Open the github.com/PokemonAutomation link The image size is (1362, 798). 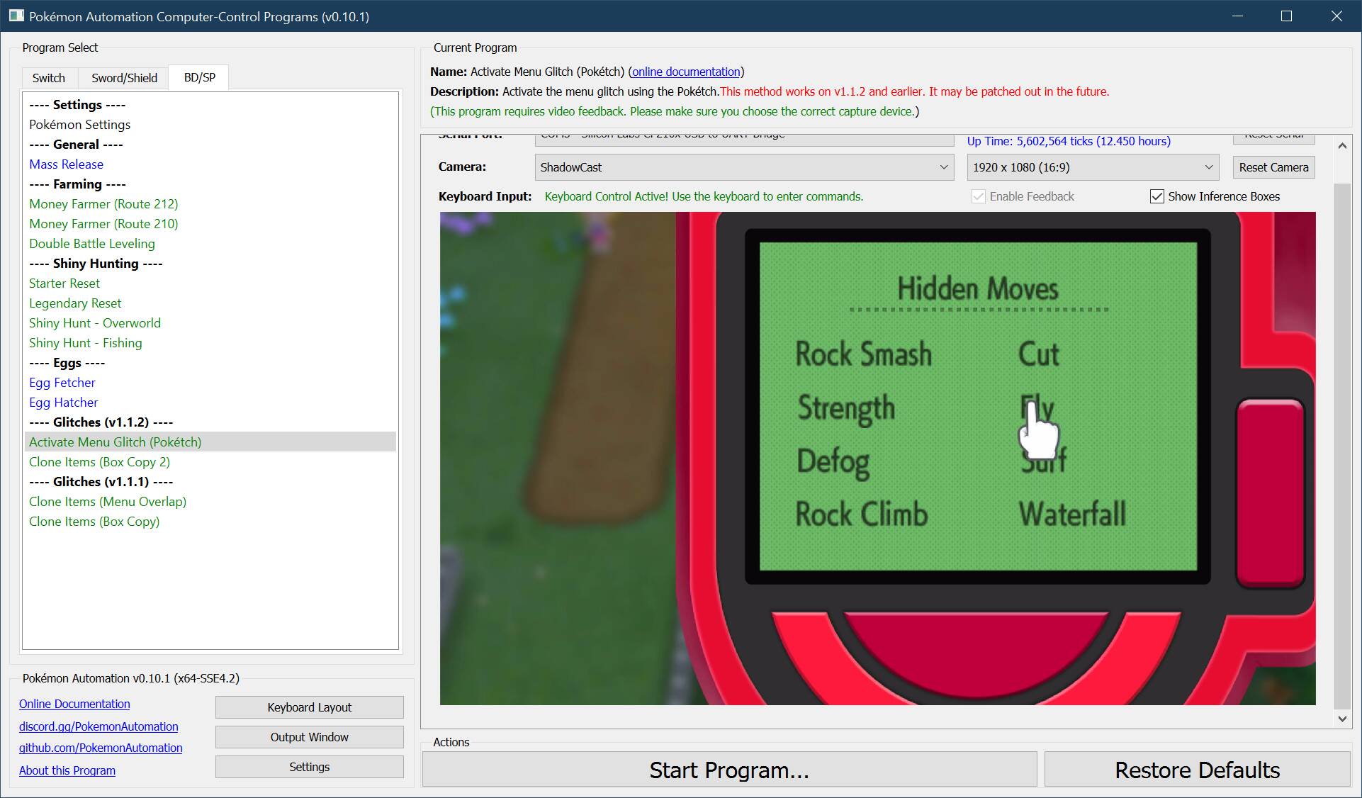coord(101,748)
